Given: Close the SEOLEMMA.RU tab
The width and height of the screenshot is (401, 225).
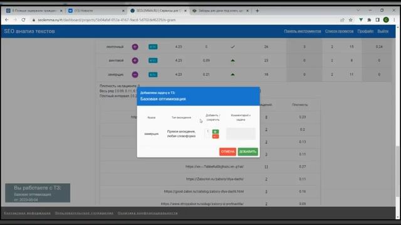Looking at the screenshot, I should coord(185,11).
